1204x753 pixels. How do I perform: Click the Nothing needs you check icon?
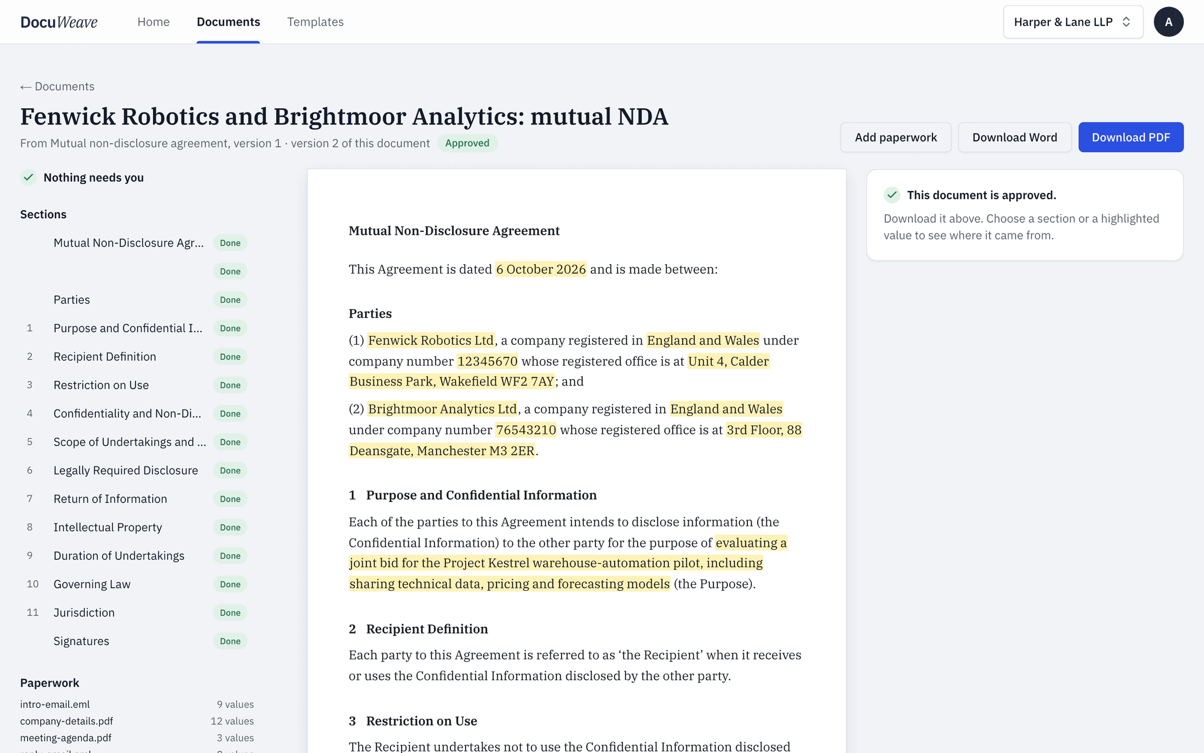29,177
